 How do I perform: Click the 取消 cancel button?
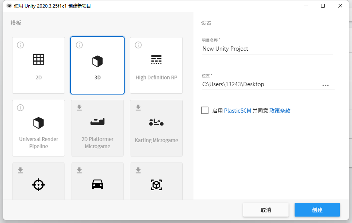[266, 210]
